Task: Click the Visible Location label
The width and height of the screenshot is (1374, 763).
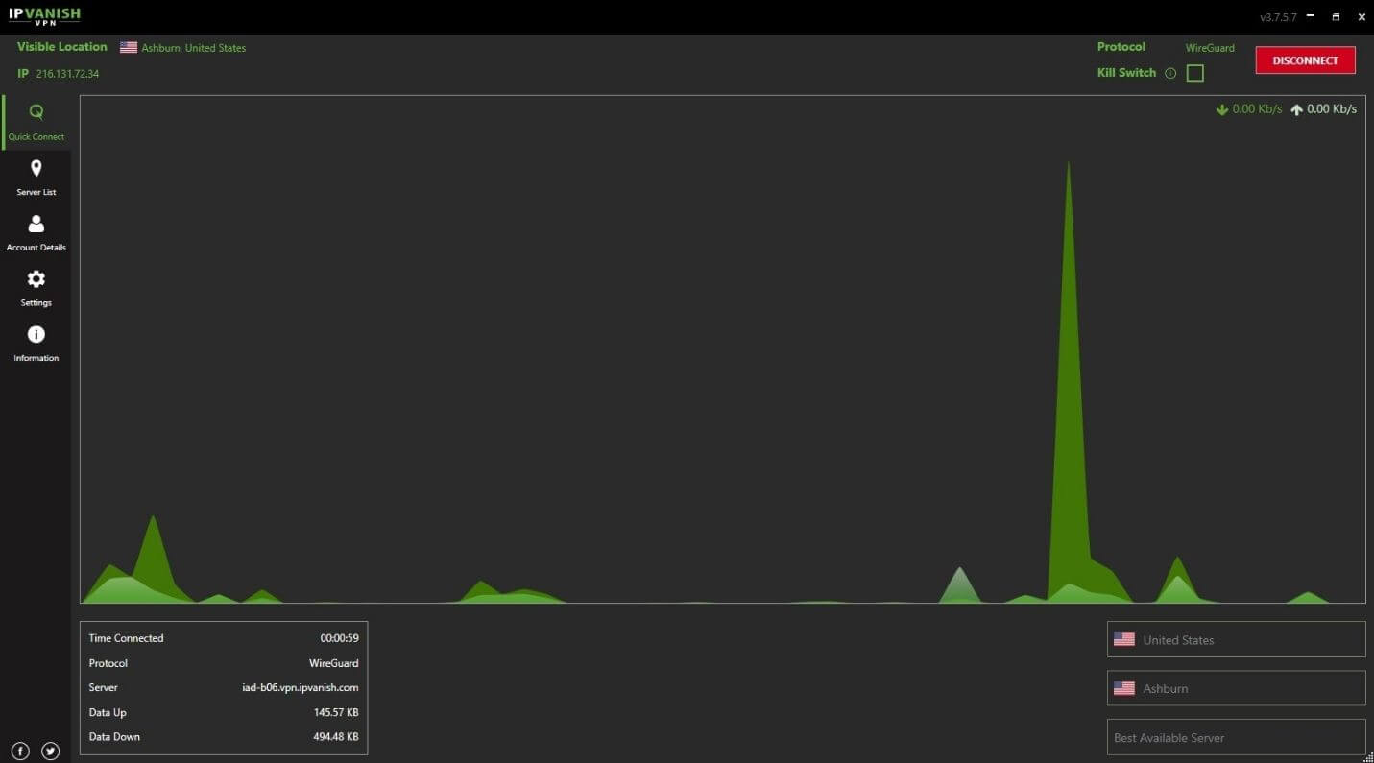Action: pyautogui.click(x=62, y=47)
